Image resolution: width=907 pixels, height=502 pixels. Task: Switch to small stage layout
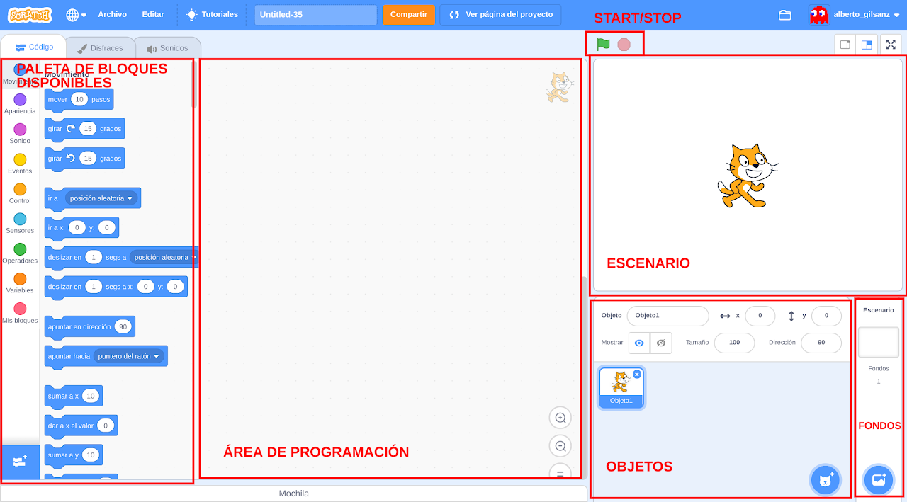tap(844, 44)
